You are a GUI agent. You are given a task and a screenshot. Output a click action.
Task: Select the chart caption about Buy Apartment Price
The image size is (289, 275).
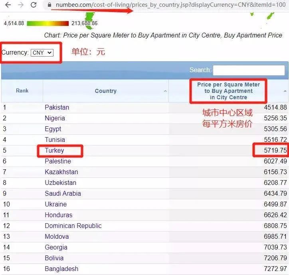[x=163, y=35]
